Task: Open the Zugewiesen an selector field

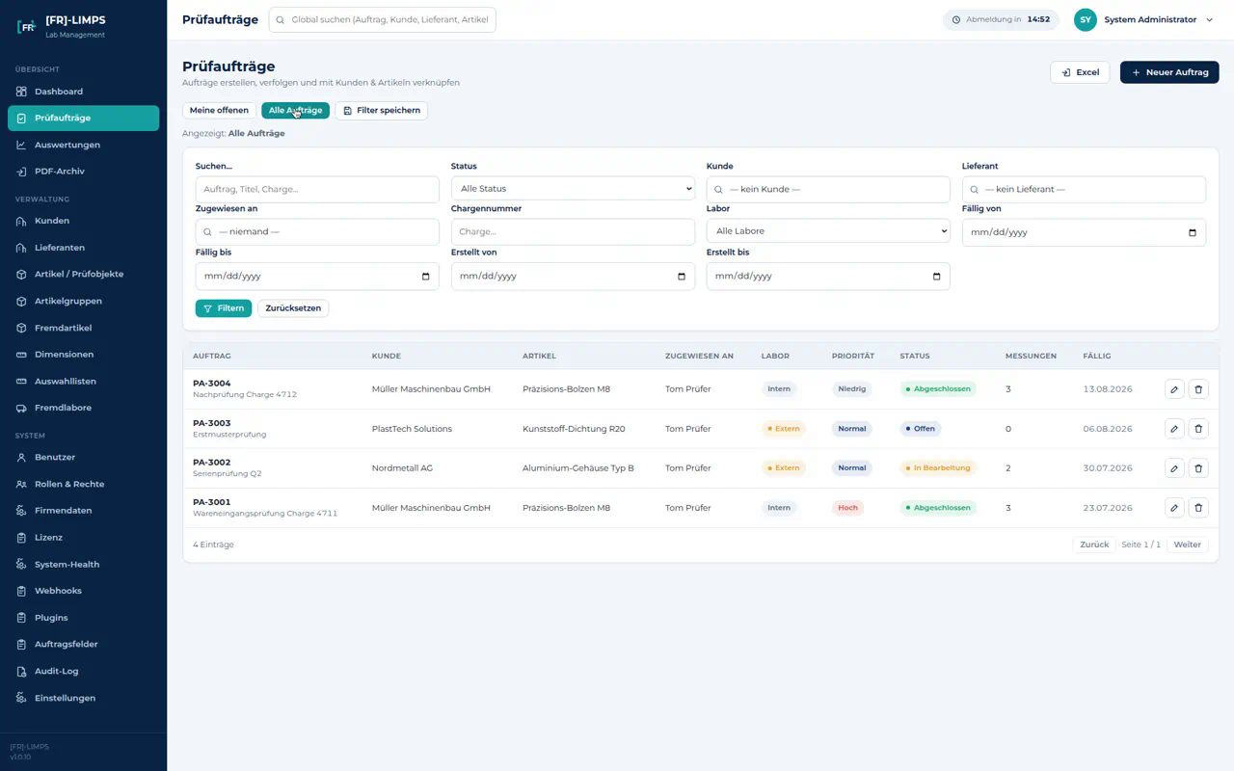Action: tap(317, 231)
